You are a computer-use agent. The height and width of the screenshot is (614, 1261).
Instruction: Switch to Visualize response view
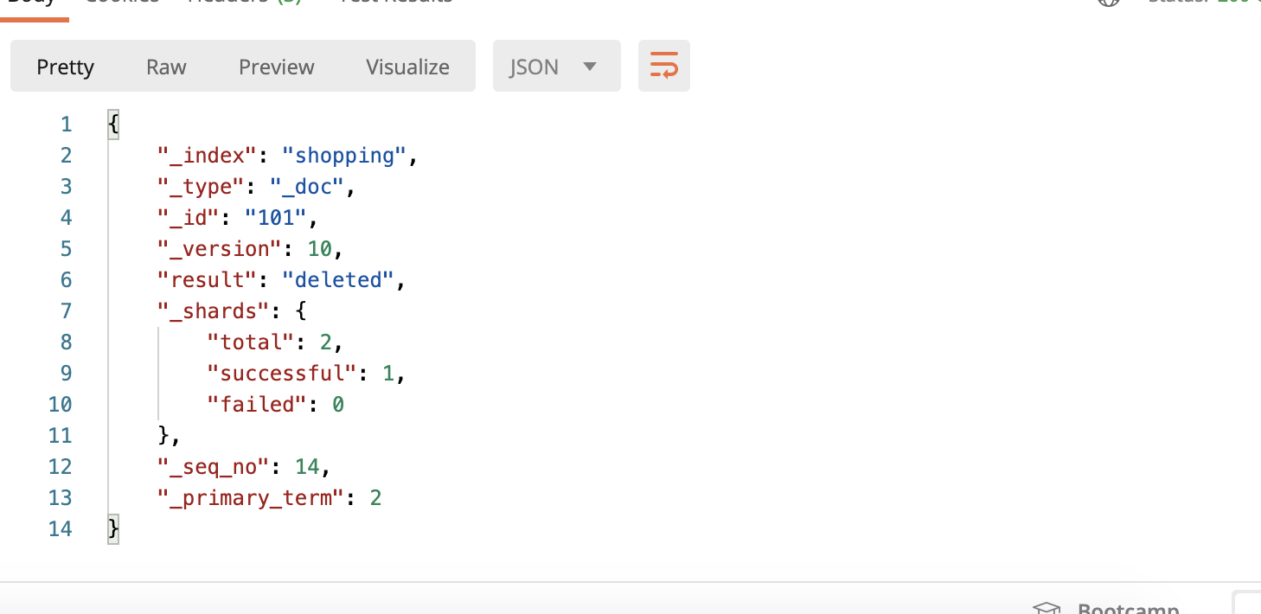tap(407, 67)
